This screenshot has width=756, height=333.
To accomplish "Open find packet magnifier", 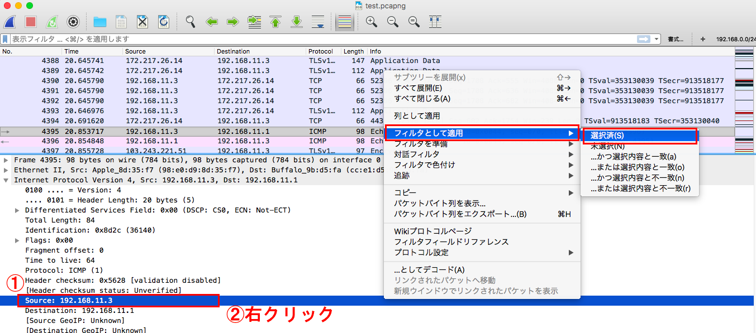I will [191, 22].
